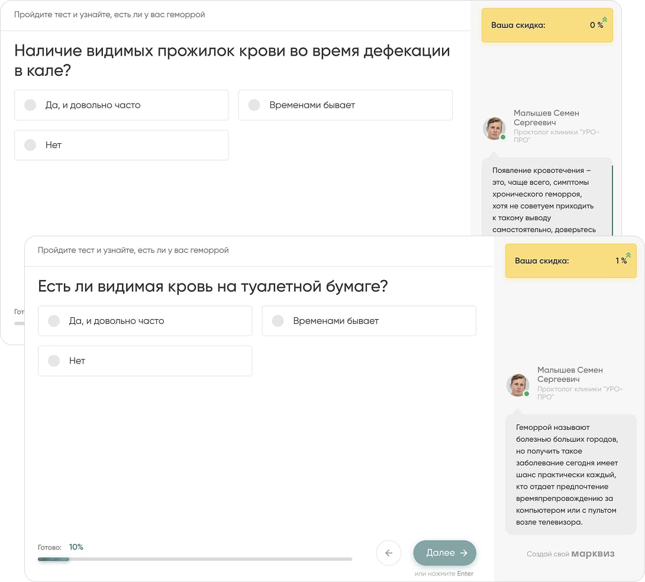Click the doctor avatar photo in the top quiz
Viewport: 645px width, 582px height.
click(x=494, y=128)
